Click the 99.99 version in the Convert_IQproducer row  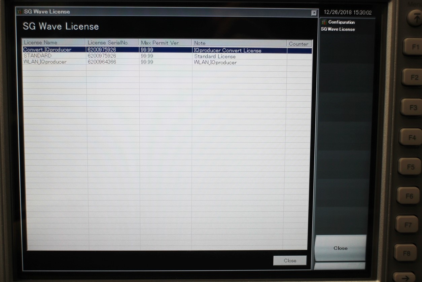[x=147, y=50]
